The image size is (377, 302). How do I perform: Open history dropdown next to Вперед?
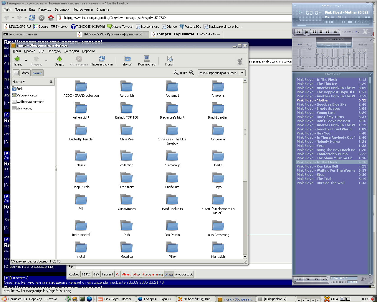tap(46, 61)
